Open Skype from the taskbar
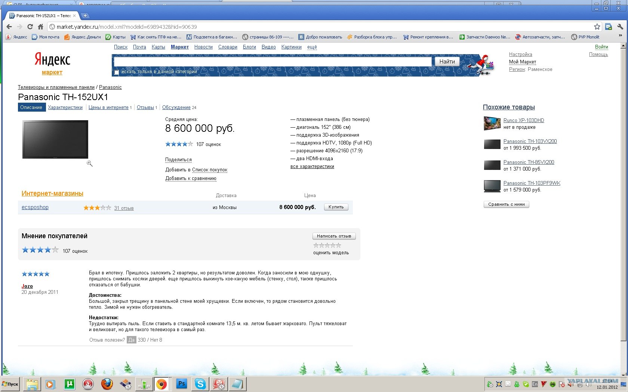The image size is (628, 392). coord(200,384)
